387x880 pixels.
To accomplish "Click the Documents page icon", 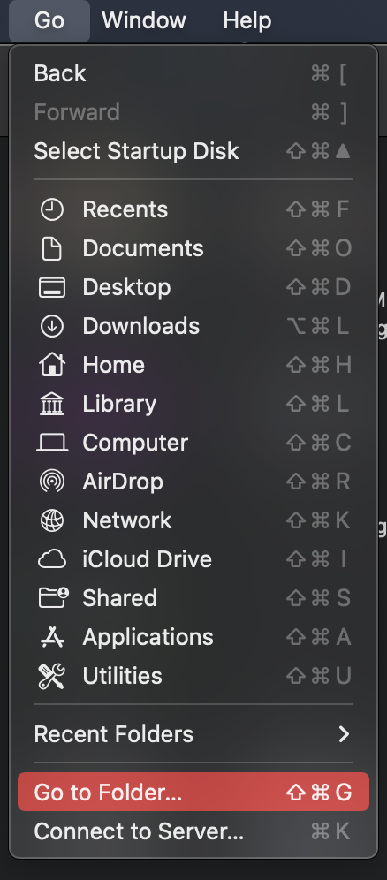I will pos(51,248).
